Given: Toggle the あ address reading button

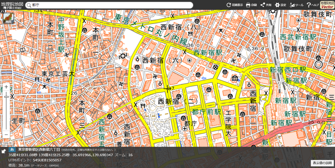Looking at the screenshot, I should pyautogui.click(x=12, y=149).
